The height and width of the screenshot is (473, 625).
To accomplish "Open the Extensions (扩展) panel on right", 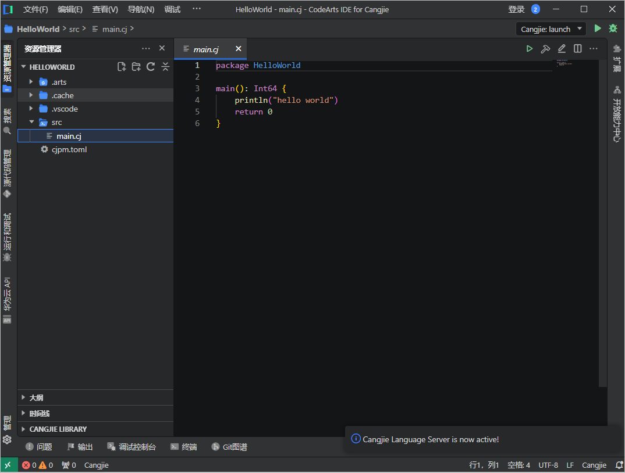I will [617, 58].
